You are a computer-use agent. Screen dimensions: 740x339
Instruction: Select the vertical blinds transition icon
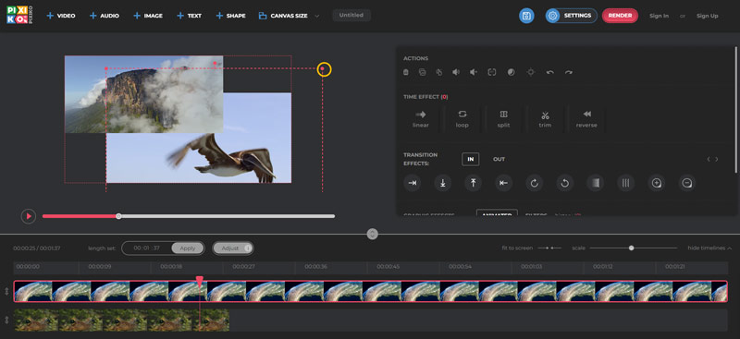click(626, 183)
